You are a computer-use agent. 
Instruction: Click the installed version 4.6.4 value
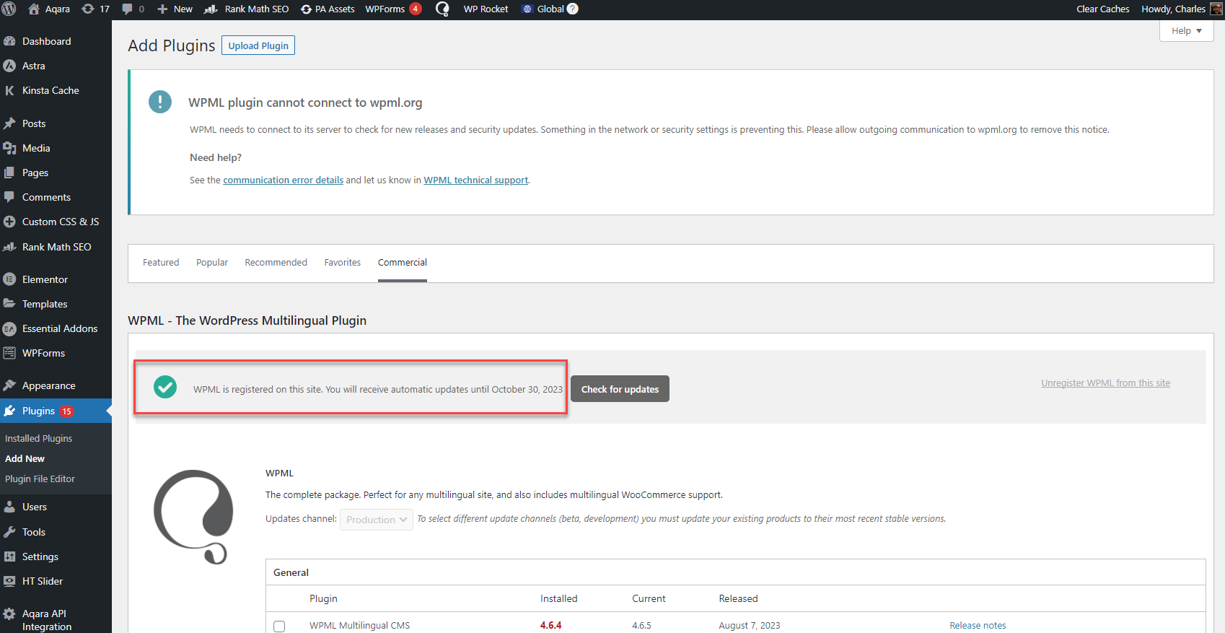click(550, 626)
